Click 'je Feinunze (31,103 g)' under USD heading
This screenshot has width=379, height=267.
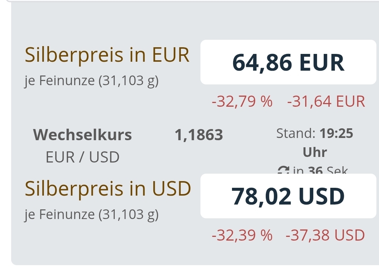(x=92, y=214)
